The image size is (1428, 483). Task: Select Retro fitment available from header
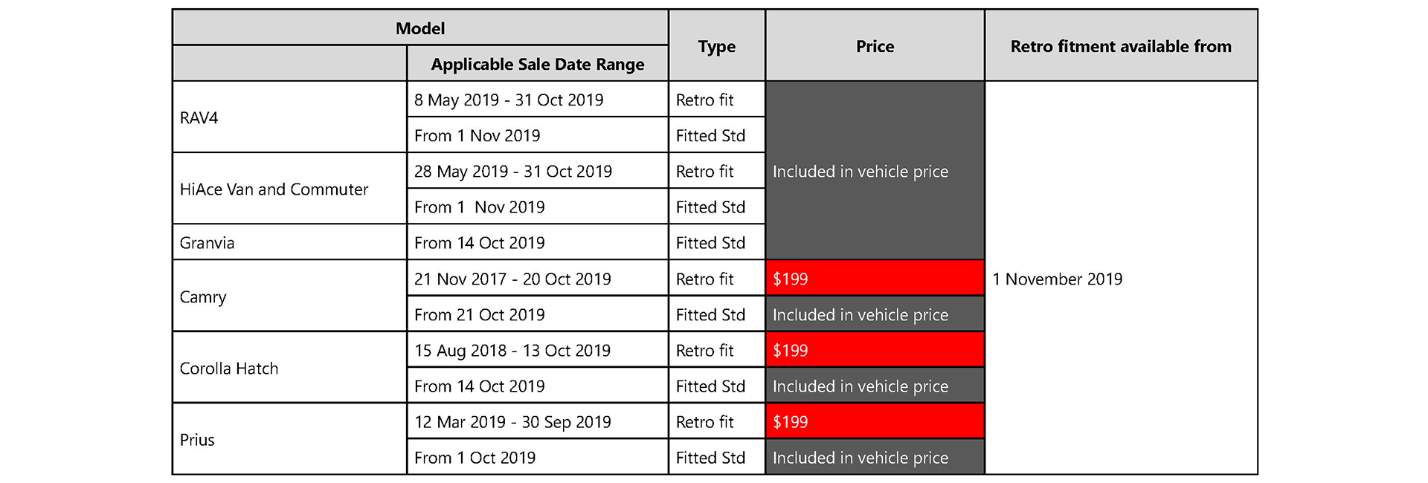(1121, 46)
